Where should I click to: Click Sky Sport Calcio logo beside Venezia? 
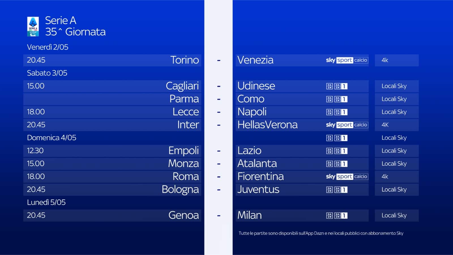(x=347, y=60)
